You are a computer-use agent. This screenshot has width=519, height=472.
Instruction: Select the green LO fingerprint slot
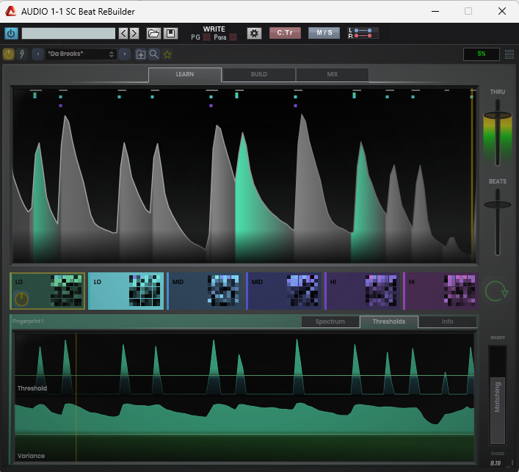coord(47,291)
